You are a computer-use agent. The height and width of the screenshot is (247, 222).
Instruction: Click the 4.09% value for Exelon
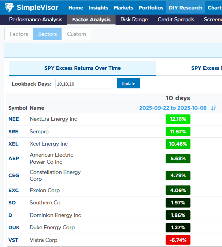tap(178, 190)
